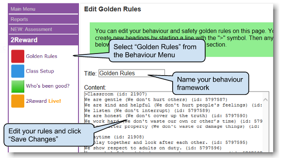
Task: Click into the Title input field
Action: tap(131, 73)
